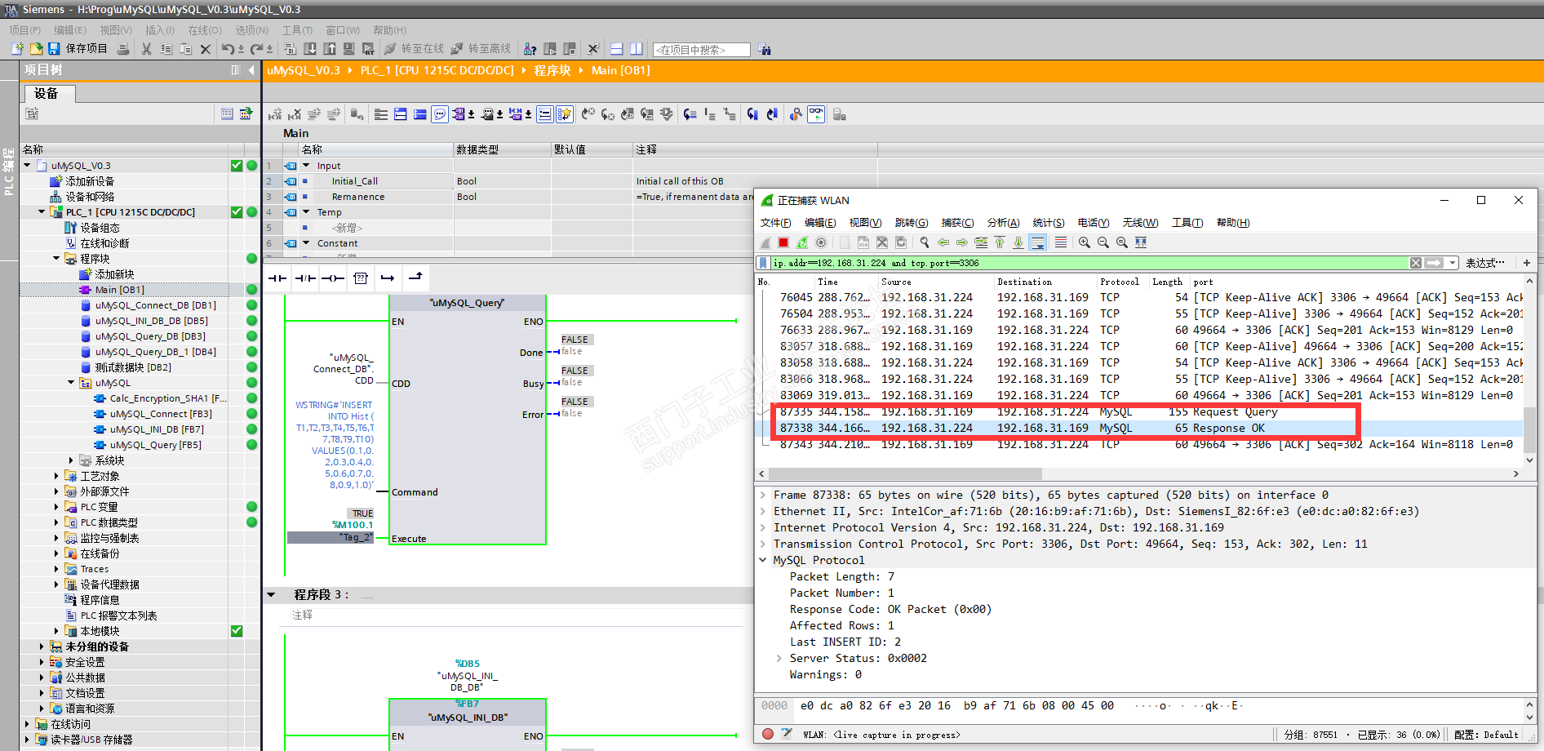Viewport: 1544px width, 751px height.
Task: Open Wireshark 捕获(C) menu
Action: (957, 223)
